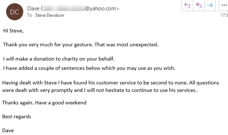Click "Thanks again. Have a good weekend"

pos(44,103)
